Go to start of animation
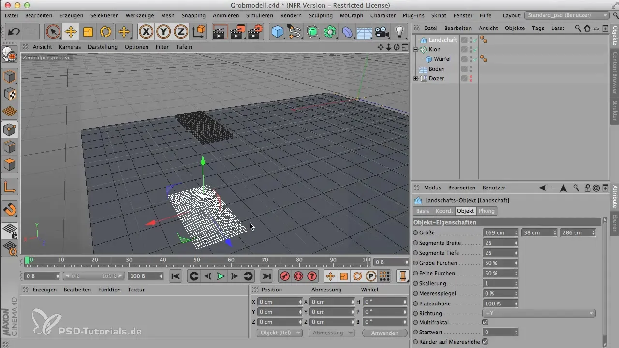Screen dimensions: 619x348 click(x=176, y=276)
